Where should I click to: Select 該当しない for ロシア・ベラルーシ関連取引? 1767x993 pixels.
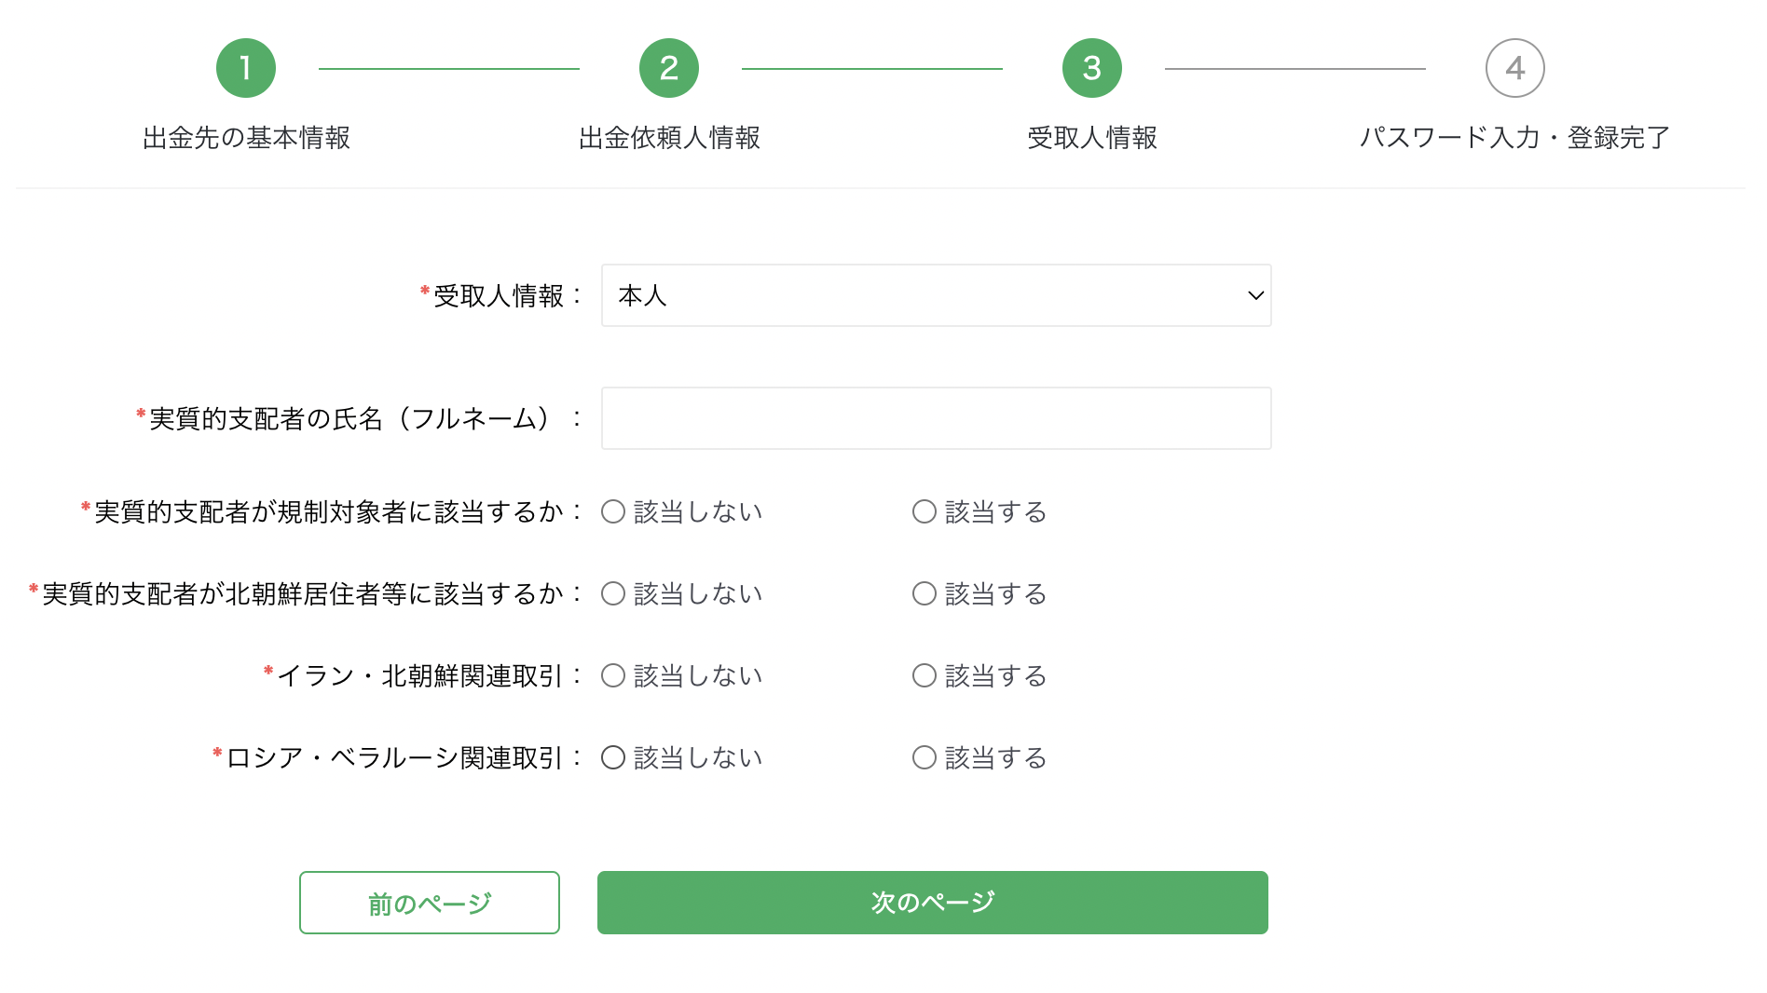click(x=613, y=757)
